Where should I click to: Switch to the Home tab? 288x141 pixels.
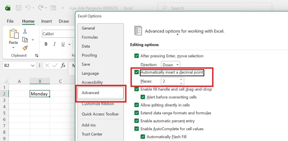[28, 21]
